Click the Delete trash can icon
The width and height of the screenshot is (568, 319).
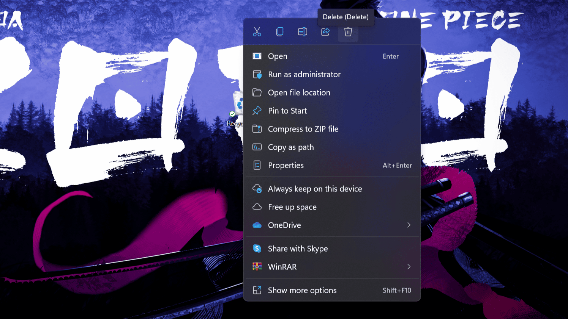tap(348, 32)
